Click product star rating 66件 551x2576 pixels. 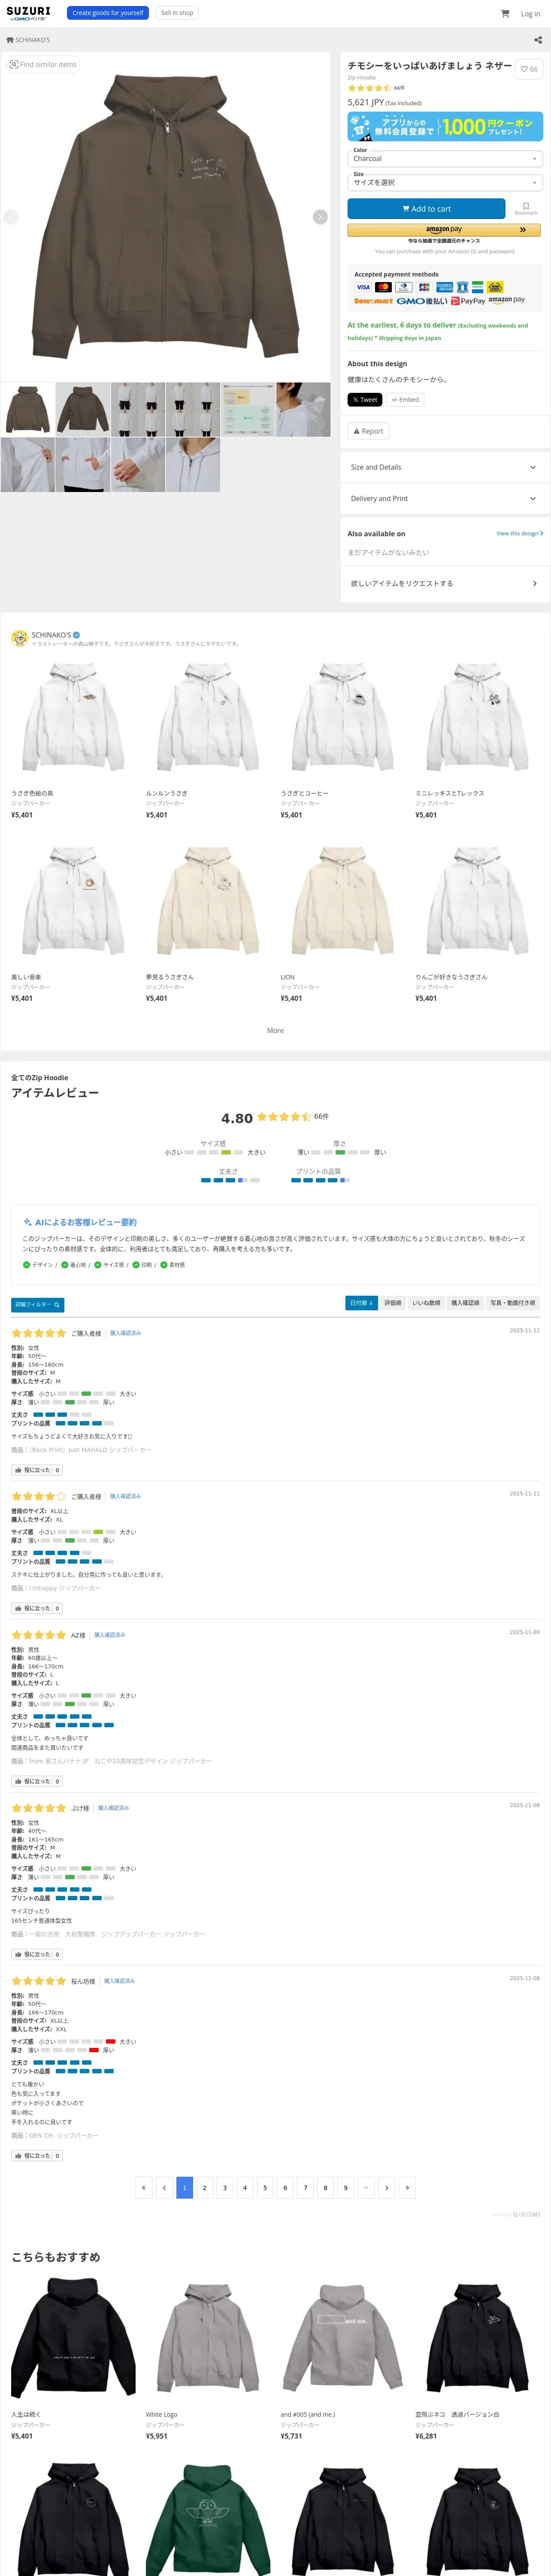tap(376, 88)
